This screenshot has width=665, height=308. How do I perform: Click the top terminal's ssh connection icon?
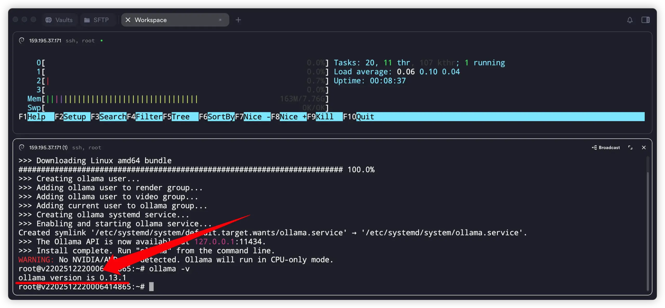pyautogui.click(x=22, y=40)
